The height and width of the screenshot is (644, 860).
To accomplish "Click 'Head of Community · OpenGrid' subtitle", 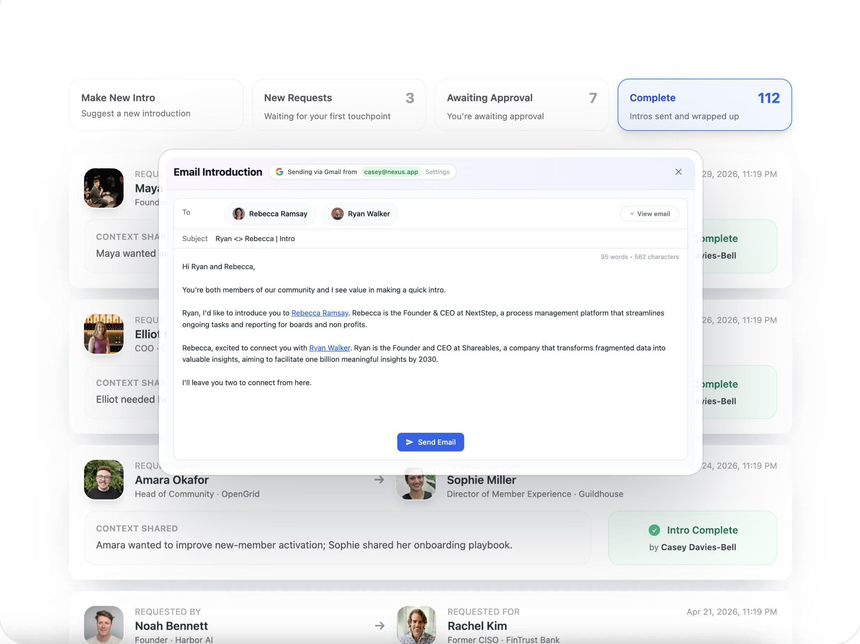I will (x=197, y=494).
